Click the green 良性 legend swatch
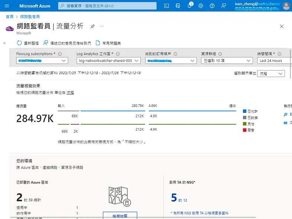Viewport: 292px width, 219px height. (245, 124)
